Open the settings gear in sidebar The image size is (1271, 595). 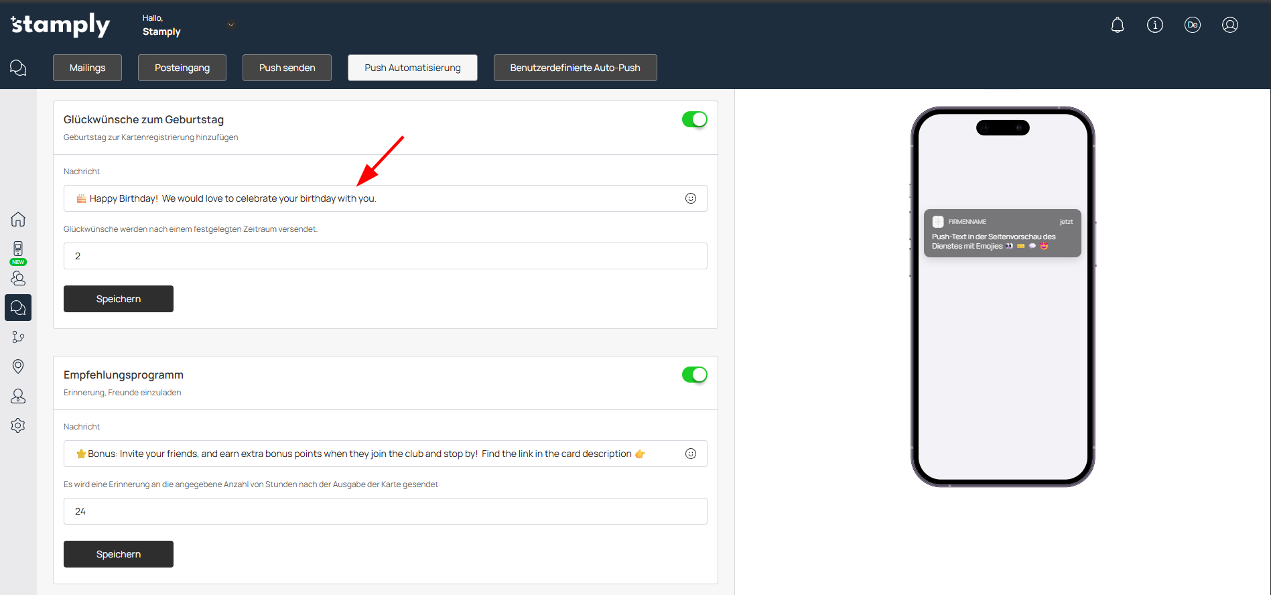coord(18,425)
